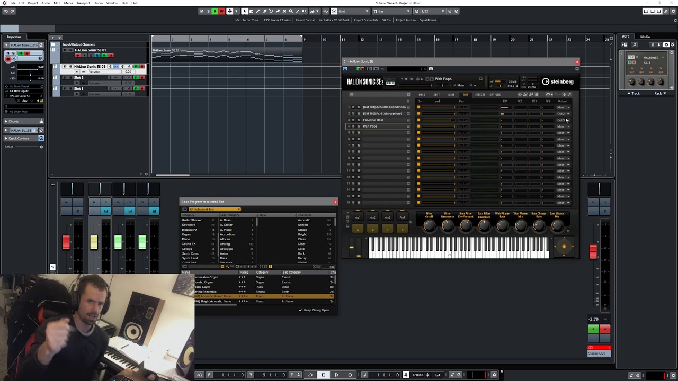The width and height of the screenshot is (678, 381).
Task: Expand the Quick Controls inspector section
Action: (24, 138)
